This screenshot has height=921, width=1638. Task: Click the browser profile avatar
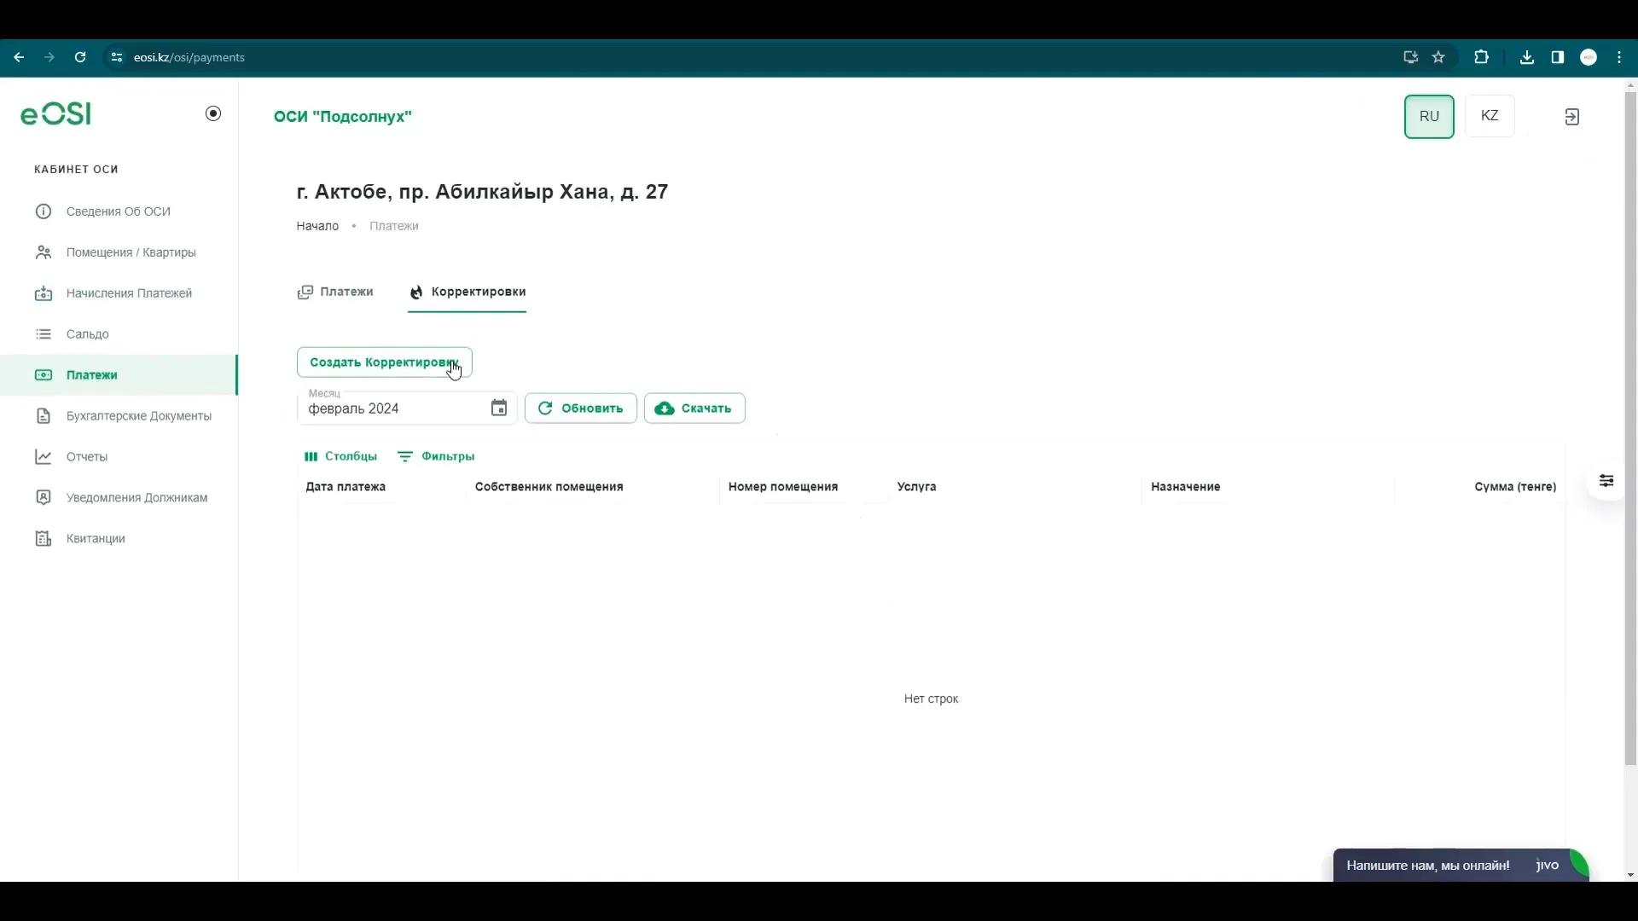[1589, 57]
